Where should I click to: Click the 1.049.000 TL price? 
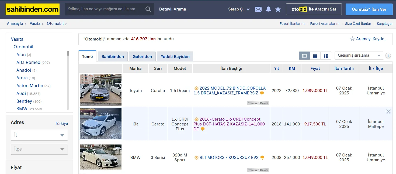pyautogui.click(x=315, y=158)
